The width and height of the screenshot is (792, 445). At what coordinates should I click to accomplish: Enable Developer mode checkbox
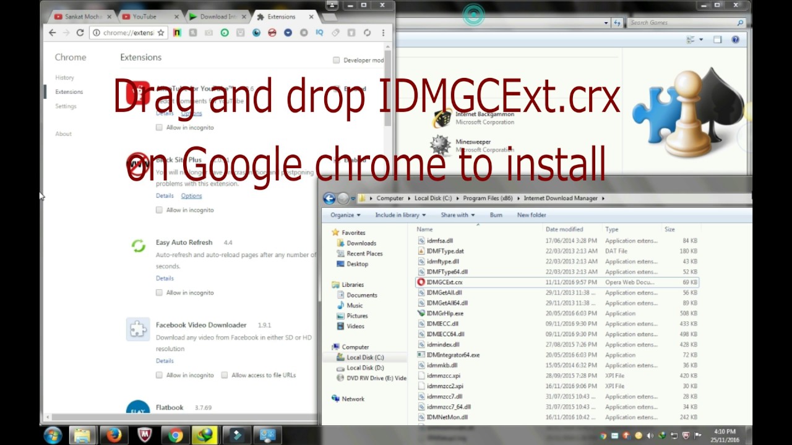[337, 60]
